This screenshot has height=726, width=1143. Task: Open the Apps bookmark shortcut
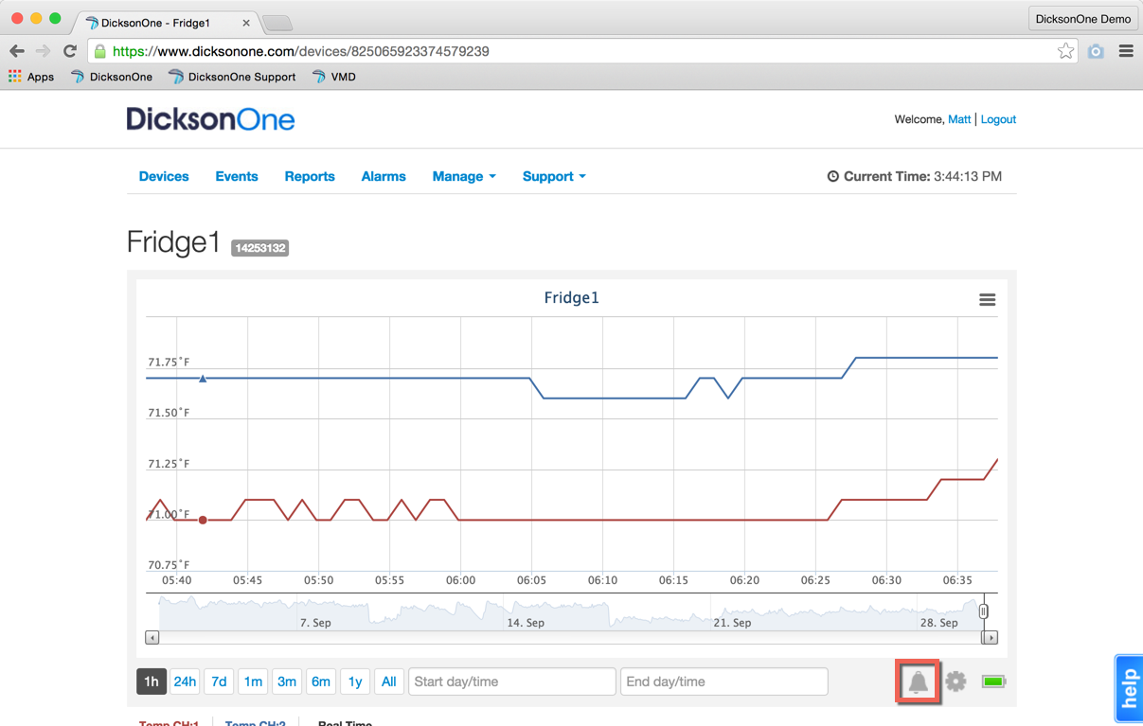click(x=31, y=77)
